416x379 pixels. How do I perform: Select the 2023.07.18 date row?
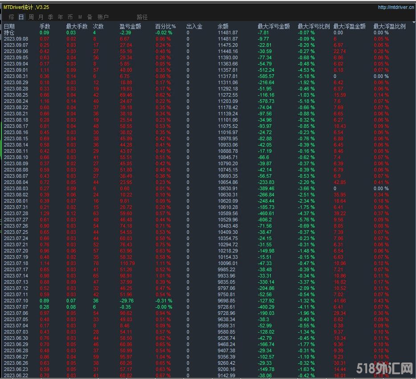pos(16,263)
